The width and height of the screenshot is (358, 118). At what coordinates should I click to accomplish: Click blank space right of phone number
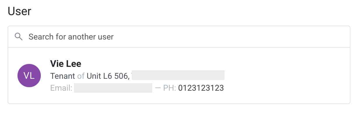(x=286, y=88)
